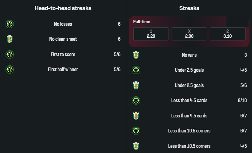This screenshot has width=252, height=153.
Task: Click the shield crest for Less than 10.5 corners 4/5
Action: (136, 146)
